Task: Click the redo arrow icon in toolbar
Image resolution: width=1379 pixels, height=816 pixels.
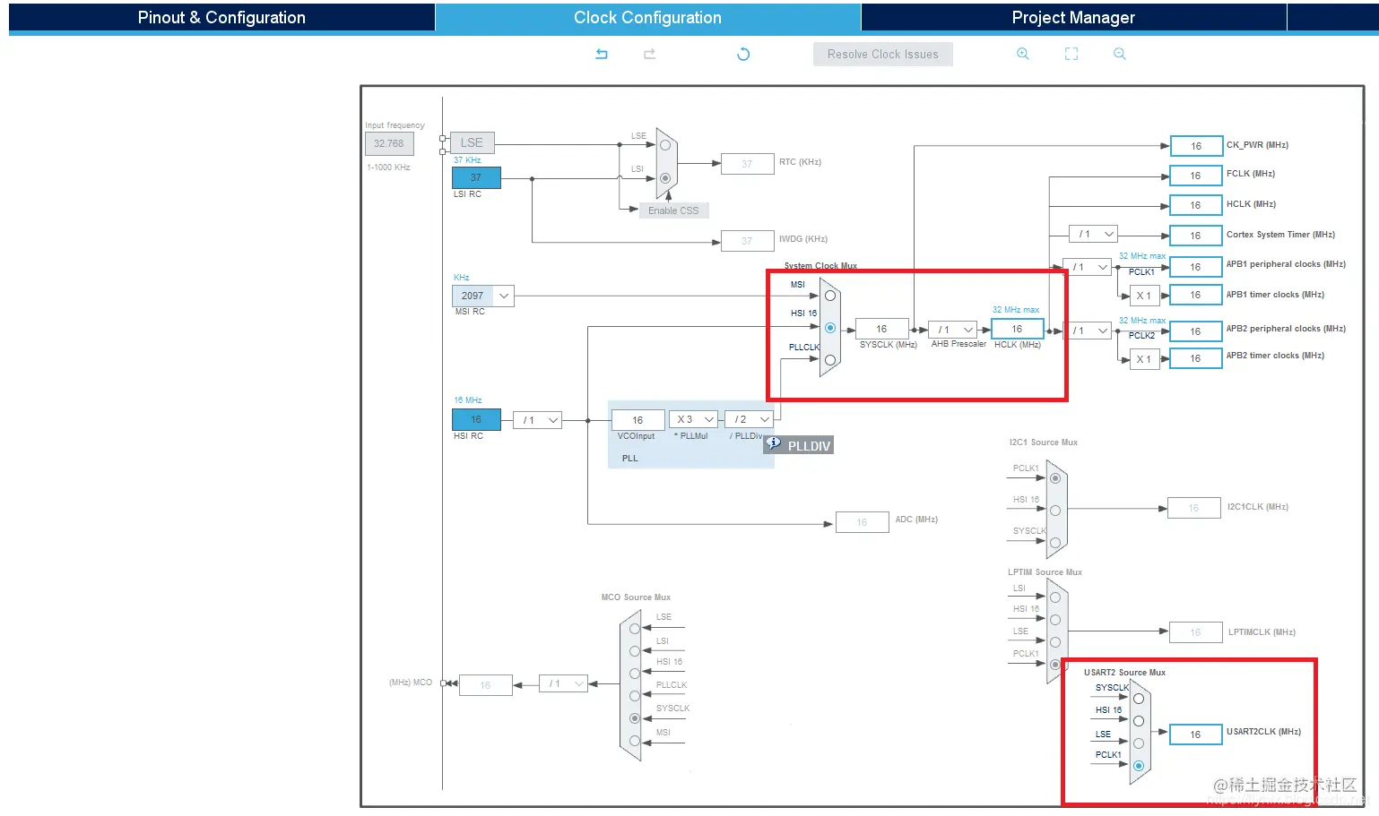Action: click(650, 54)
